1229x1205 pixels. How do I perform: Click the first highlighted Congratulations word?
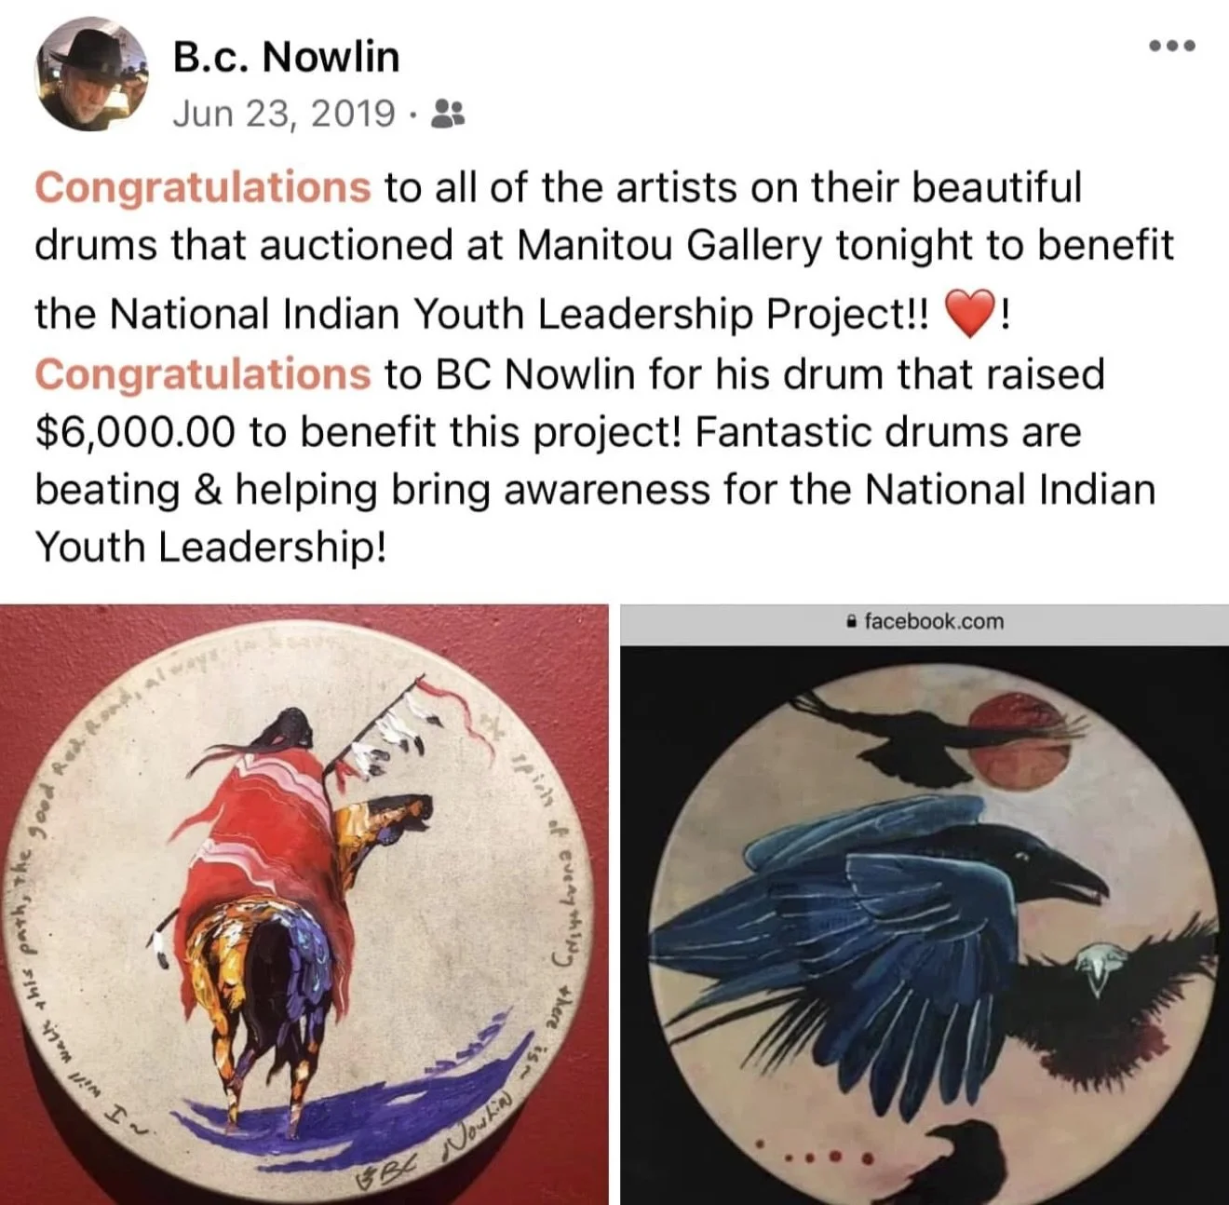pos(203,187)
